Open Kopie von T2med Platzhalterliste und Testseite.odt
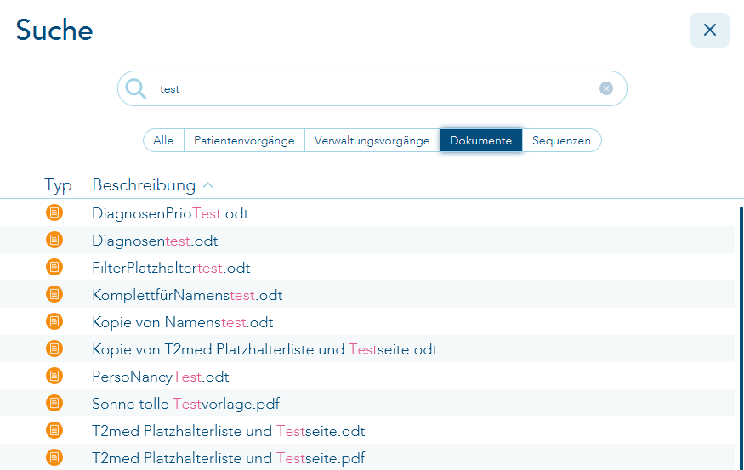Viewport: 744px width, 470px height. (x=264, y=349)
